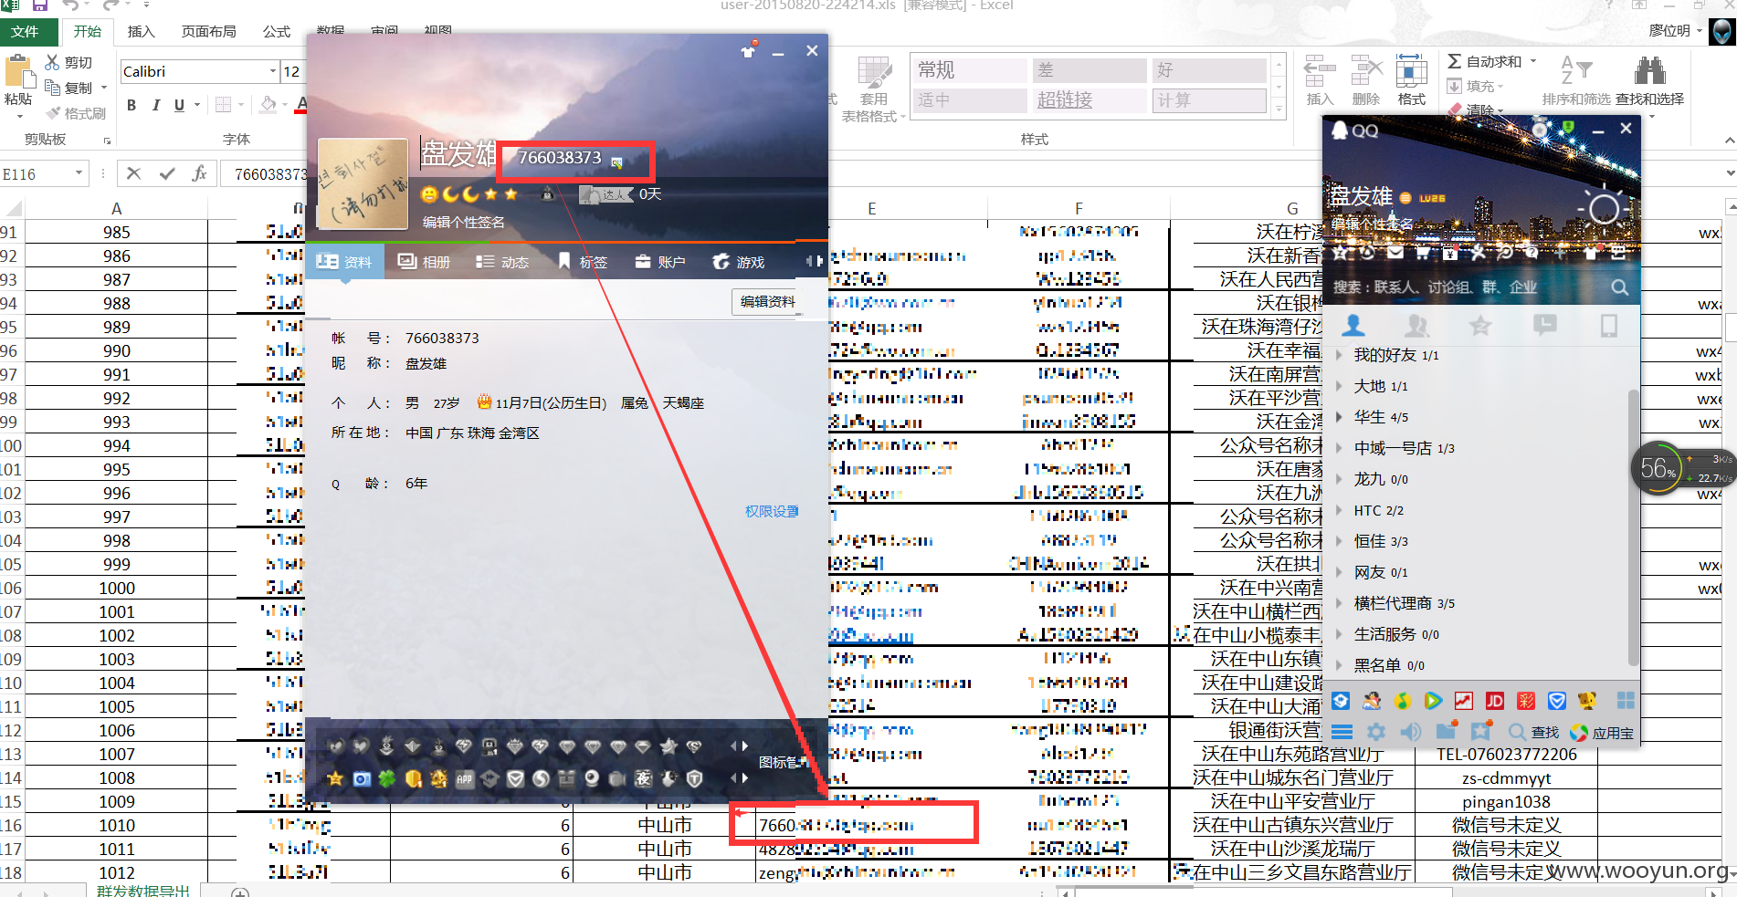Open the 页面布局 ribbon tab

click(x=208, y=31)
